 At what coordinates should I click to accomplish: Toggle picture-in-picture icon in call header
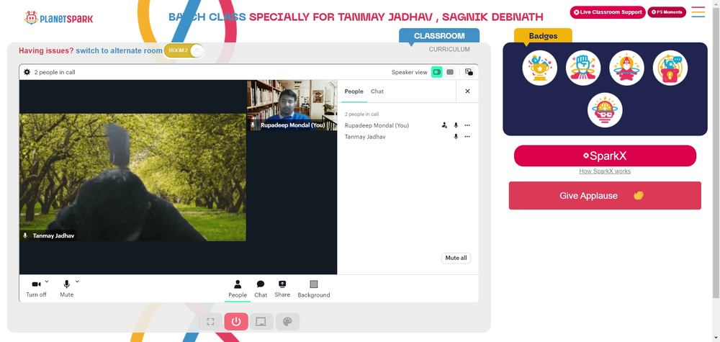pyautogui.click(x=469, y=72)
